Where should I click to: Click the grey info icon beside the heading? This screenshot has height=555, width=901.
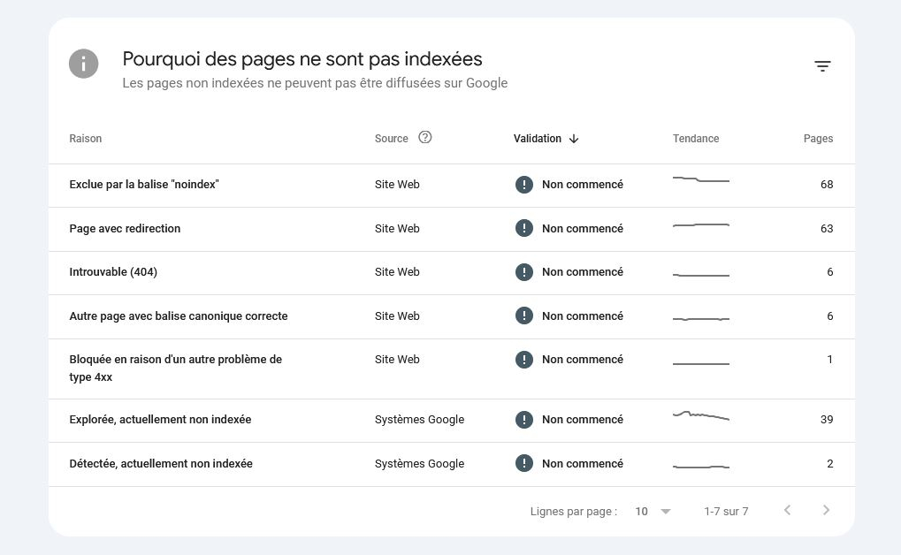[84, 64]
